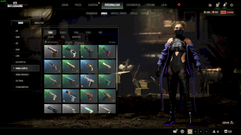Click the PUBG Battlegrounds logo

coord(15,5)
